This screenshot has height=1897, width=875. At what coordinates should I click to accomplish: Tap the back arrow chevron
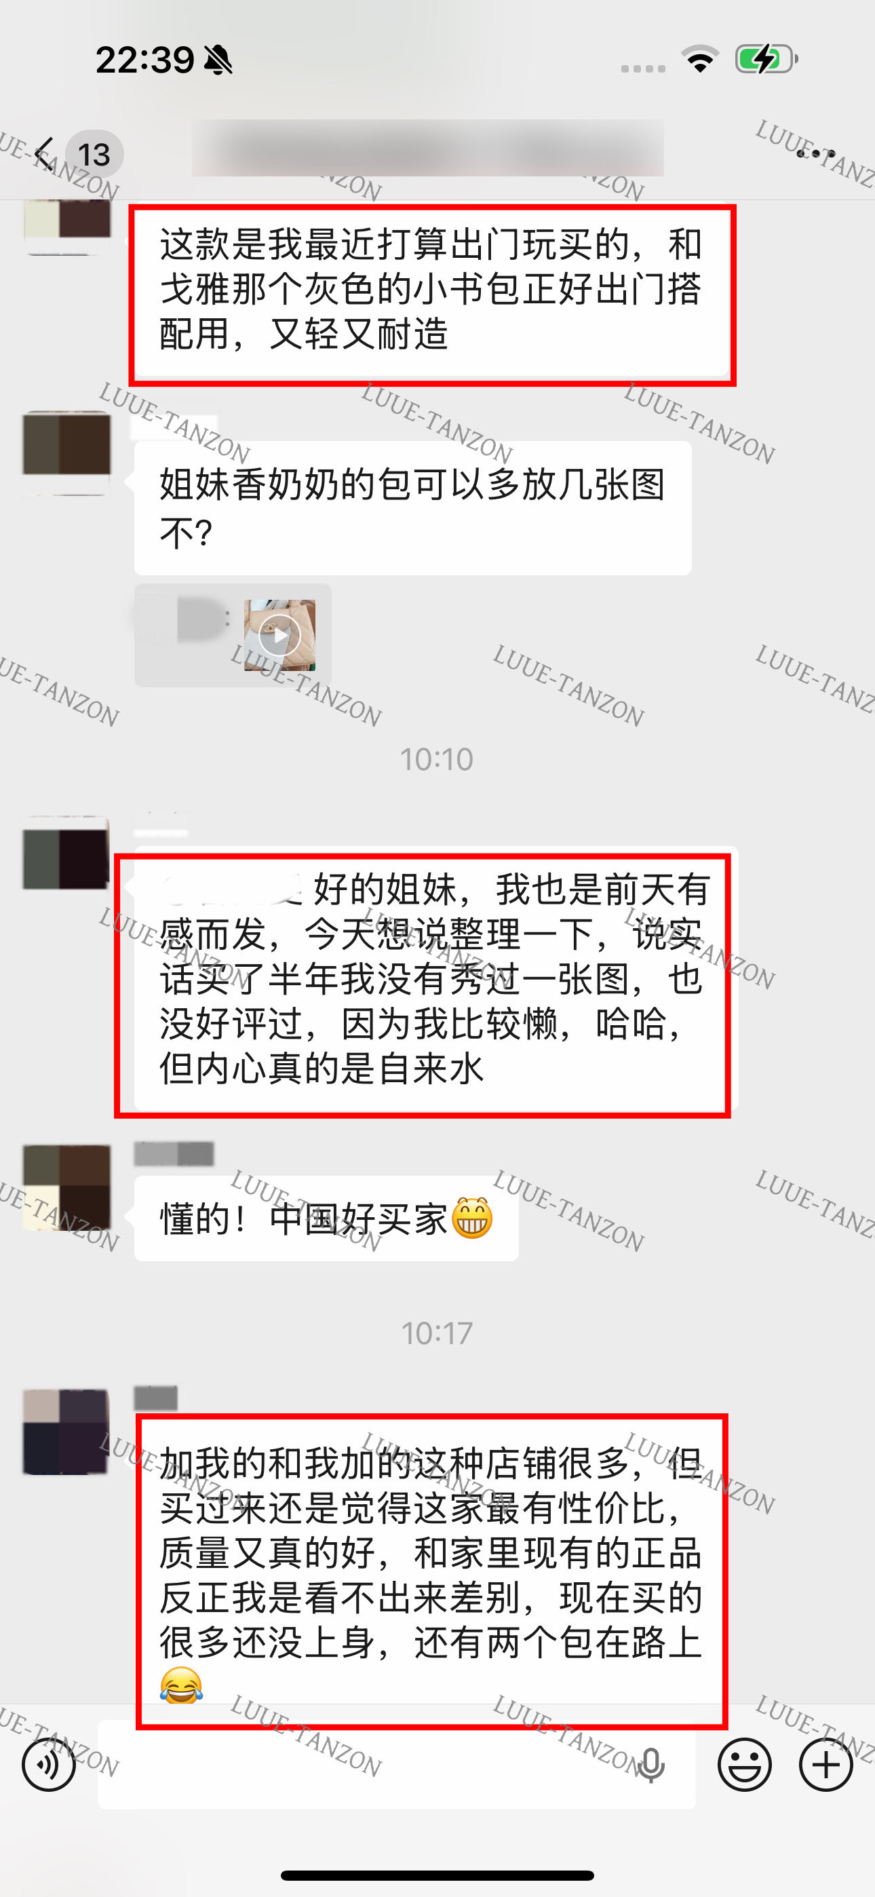pyautogui.click(x=44, y=155)
